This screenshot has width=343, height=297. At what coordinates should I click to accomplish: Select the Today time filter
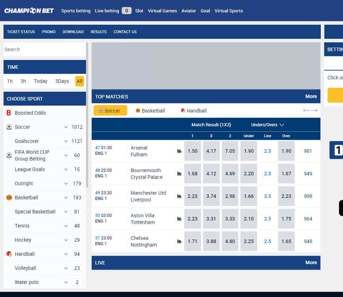pos(41,81)
